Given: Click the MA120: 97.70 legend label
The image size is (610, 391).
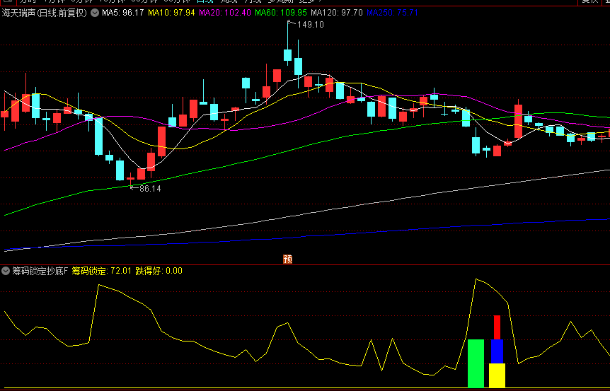Looking at the screenshot, I should (x=337, y=13).
